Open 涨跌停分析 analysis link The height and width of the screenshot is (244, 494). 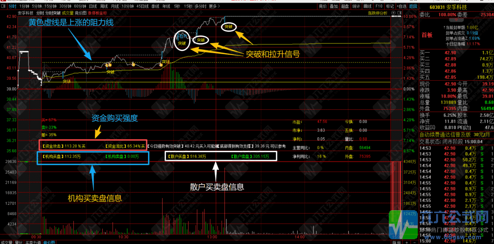(378, 13)
